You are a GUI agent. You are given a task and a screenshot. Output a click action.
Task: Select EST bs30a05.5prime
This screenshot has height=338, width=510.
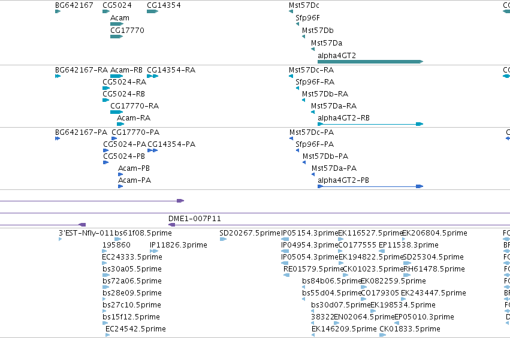pos(132,269)
